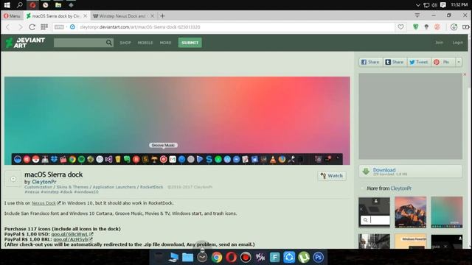
Task: Open This PC computer dock icon
Action: pos(173,257)
